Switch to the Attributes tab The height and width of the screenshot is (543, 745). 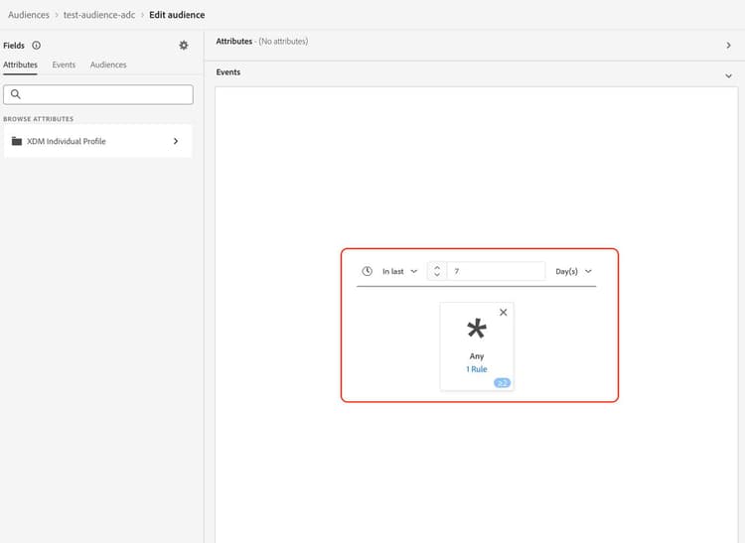tap(20, 65)
